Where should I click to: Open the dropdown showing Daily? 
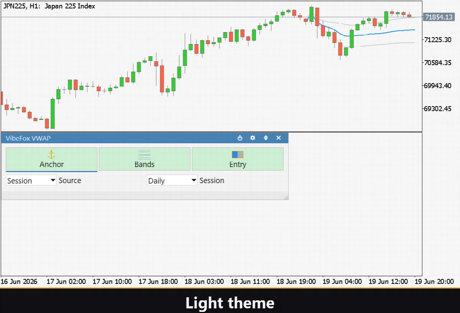(x=172, y=180)
